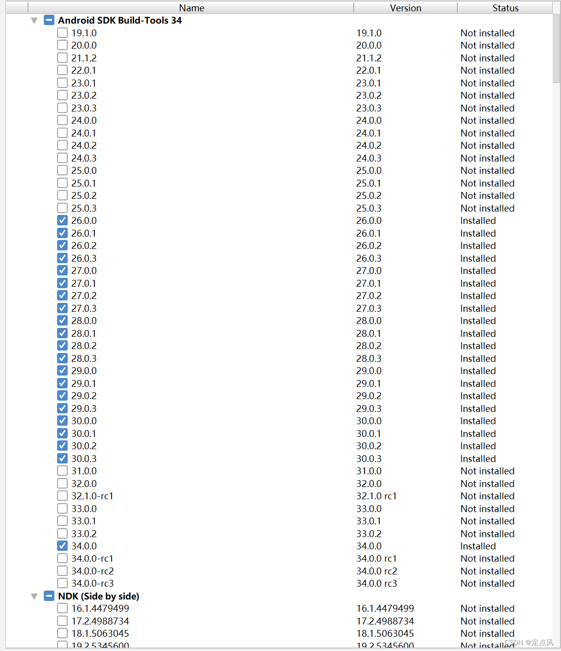Select the 25.0.1 row name
The height and width of the screenshot is (651, 561).
84,183
